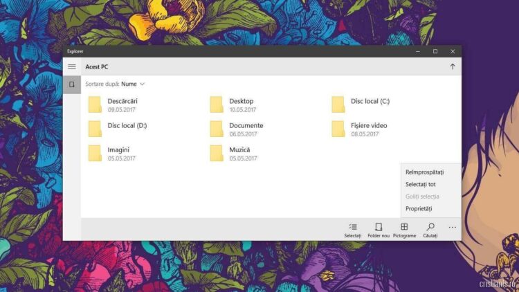Screen dimensions: 519x292
Task: Open the hamburger navigation menu
Action: point(71,66)
